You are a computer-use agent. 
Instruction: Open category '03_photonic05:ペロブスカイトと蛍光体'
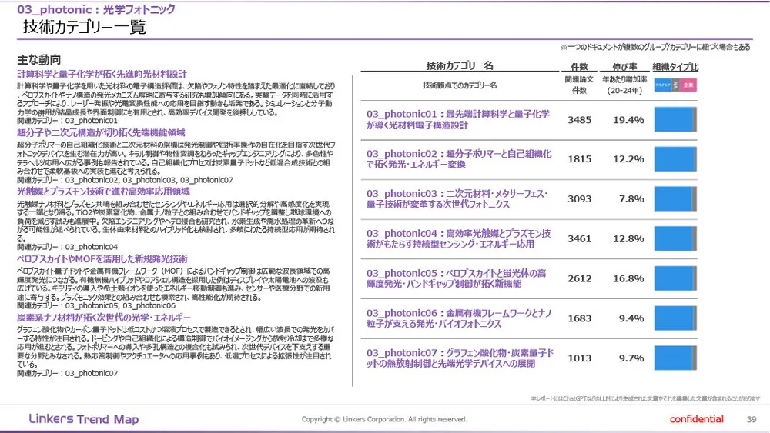(x=456, y=278)
